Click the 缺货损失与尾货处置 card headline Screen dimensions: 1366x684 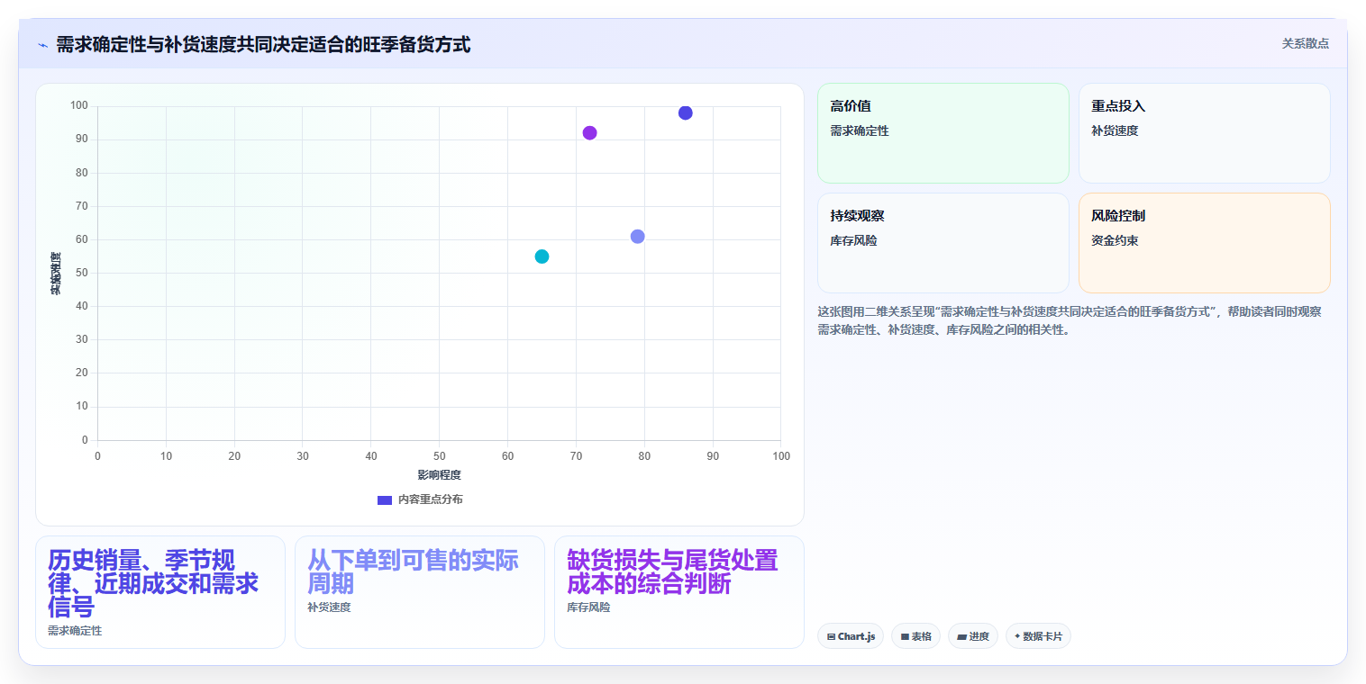(x=673, y=571)
